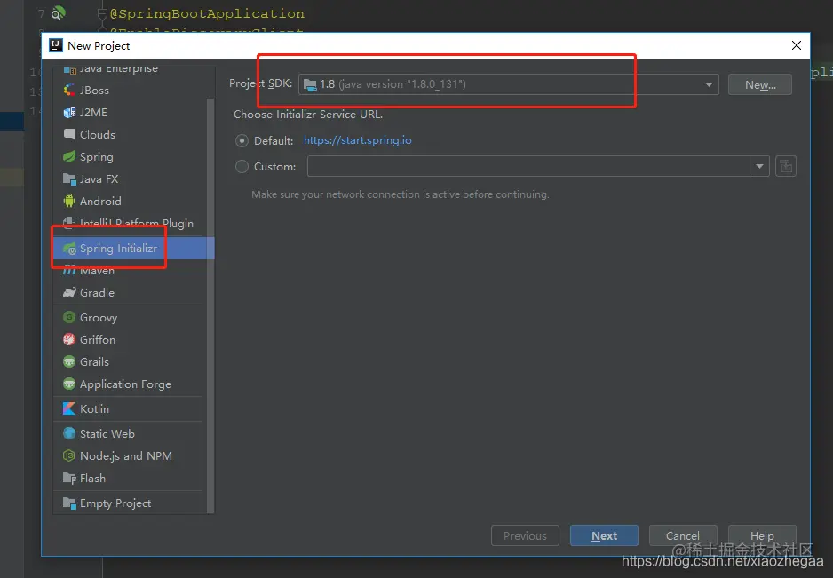Viewport: 833px width, 578px height.
Task: Select Clouds in the project list
Action: coord(97,135)
